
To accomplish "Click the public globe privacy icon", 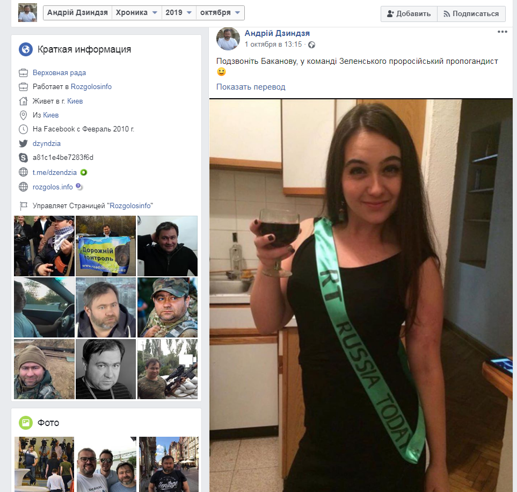I will coord(311,45).
